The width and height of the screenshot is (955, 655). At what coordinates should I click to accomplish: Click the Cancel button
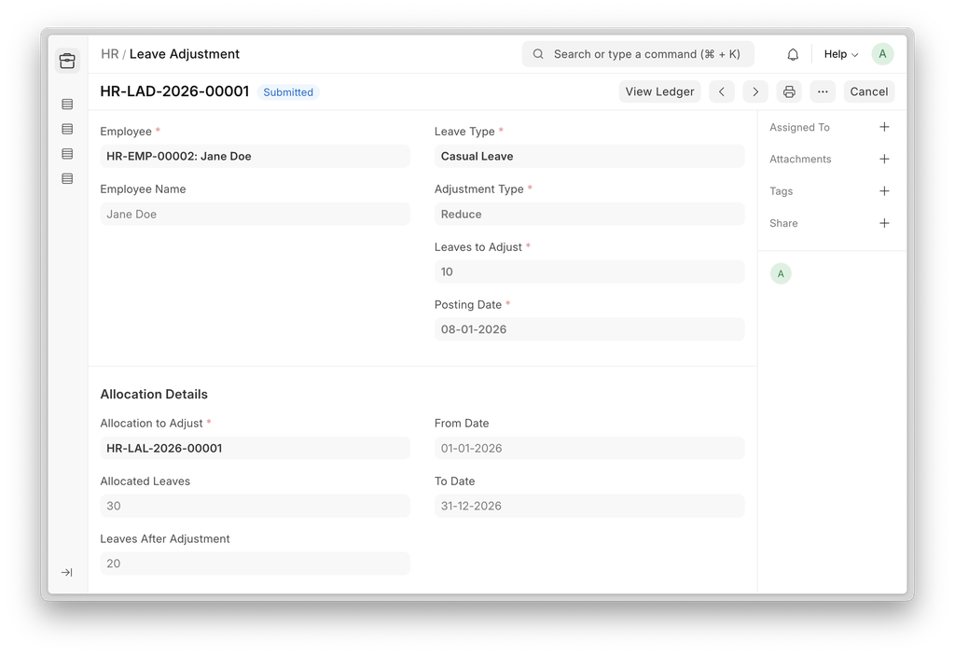coord(868,91)
